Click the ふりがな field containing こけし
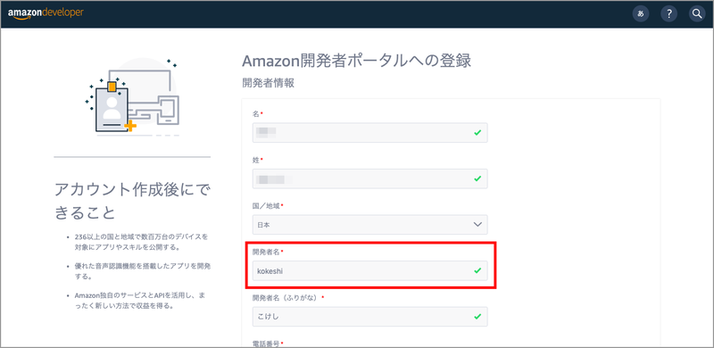714x348 pixels. point(369,317)
